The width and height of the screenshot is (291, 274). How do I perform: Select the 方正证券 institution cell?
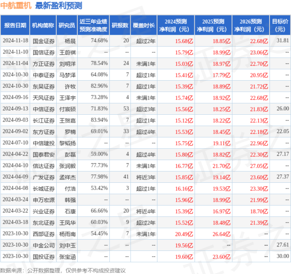point(44,64)
